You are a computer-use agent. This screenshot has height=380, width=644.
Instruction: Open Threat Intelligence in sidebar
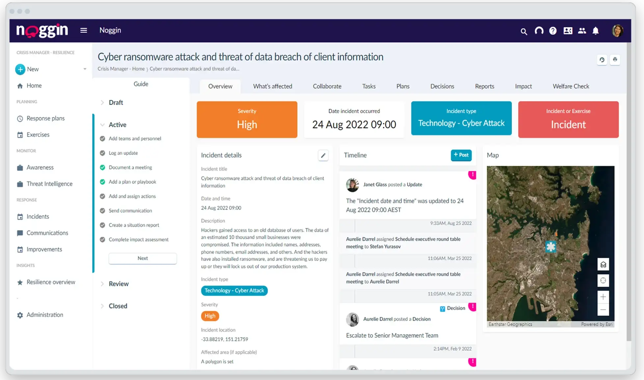pos(49,184)
